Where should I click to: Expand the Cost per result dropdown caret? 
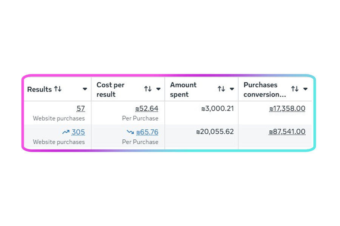tap(158, 89)
